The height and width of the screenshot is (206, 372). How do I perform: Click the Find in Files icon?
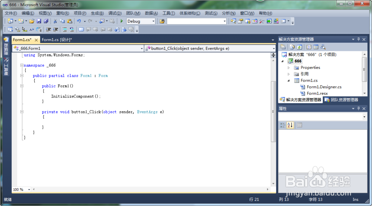tap(162, 21)
